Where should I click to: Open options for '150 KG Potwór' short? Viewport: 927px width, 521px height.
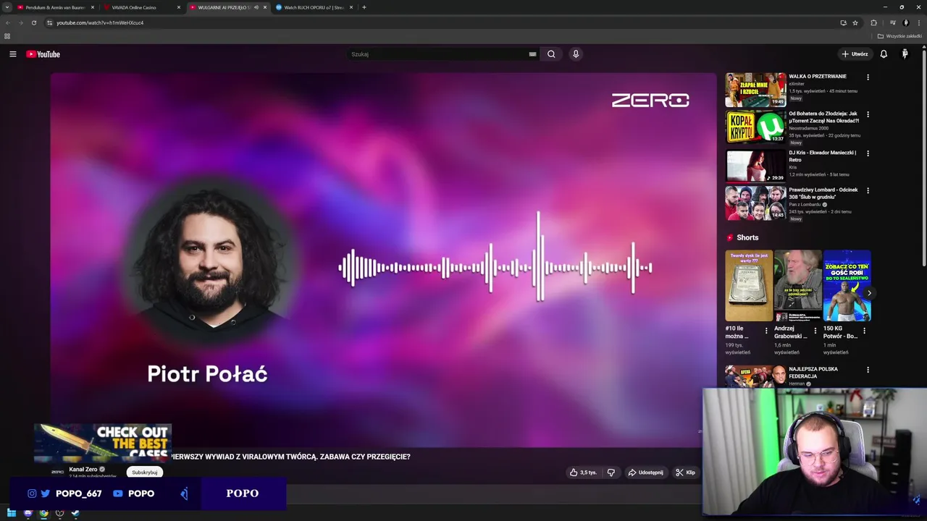point(864,331)
